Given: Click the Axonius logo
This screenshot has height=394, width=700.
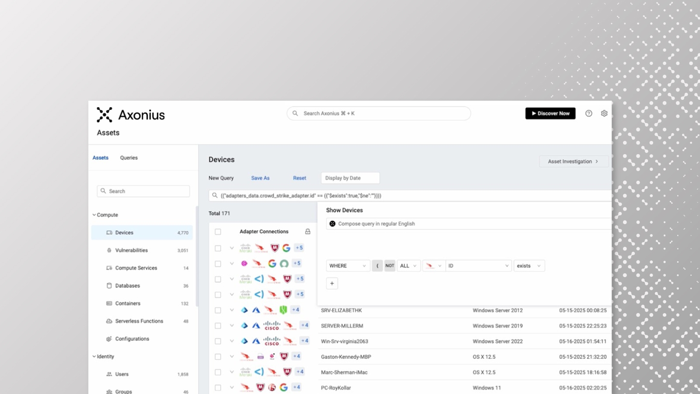Looking at the screenshot, I should (131, 115).
